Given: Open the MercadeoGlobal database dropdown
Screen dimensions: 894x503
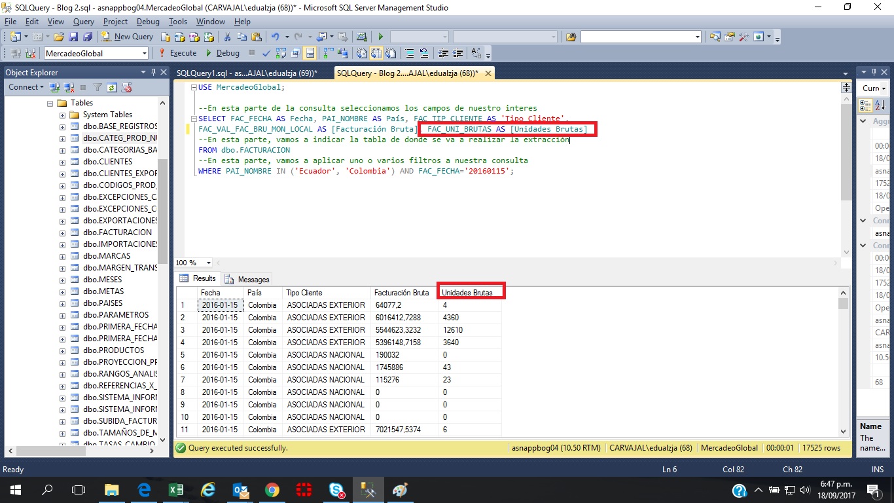Looking at the screenshot, I should pos(144,53).
